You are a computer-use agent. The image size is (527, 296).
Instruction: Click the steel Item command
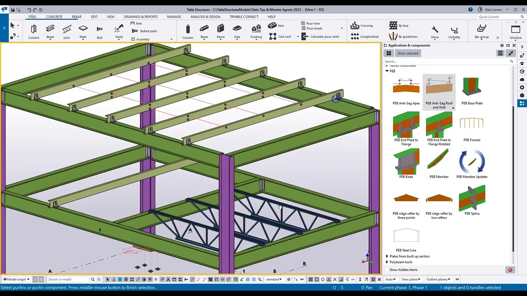coord(136,23)
